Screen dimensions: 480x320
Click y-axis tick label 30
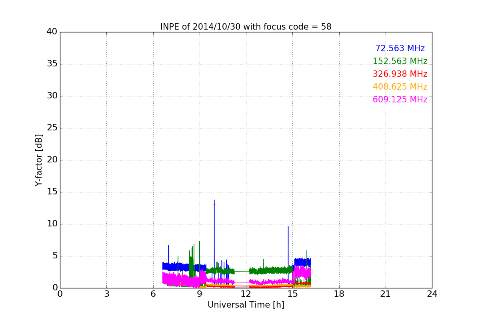click(52, 96)
